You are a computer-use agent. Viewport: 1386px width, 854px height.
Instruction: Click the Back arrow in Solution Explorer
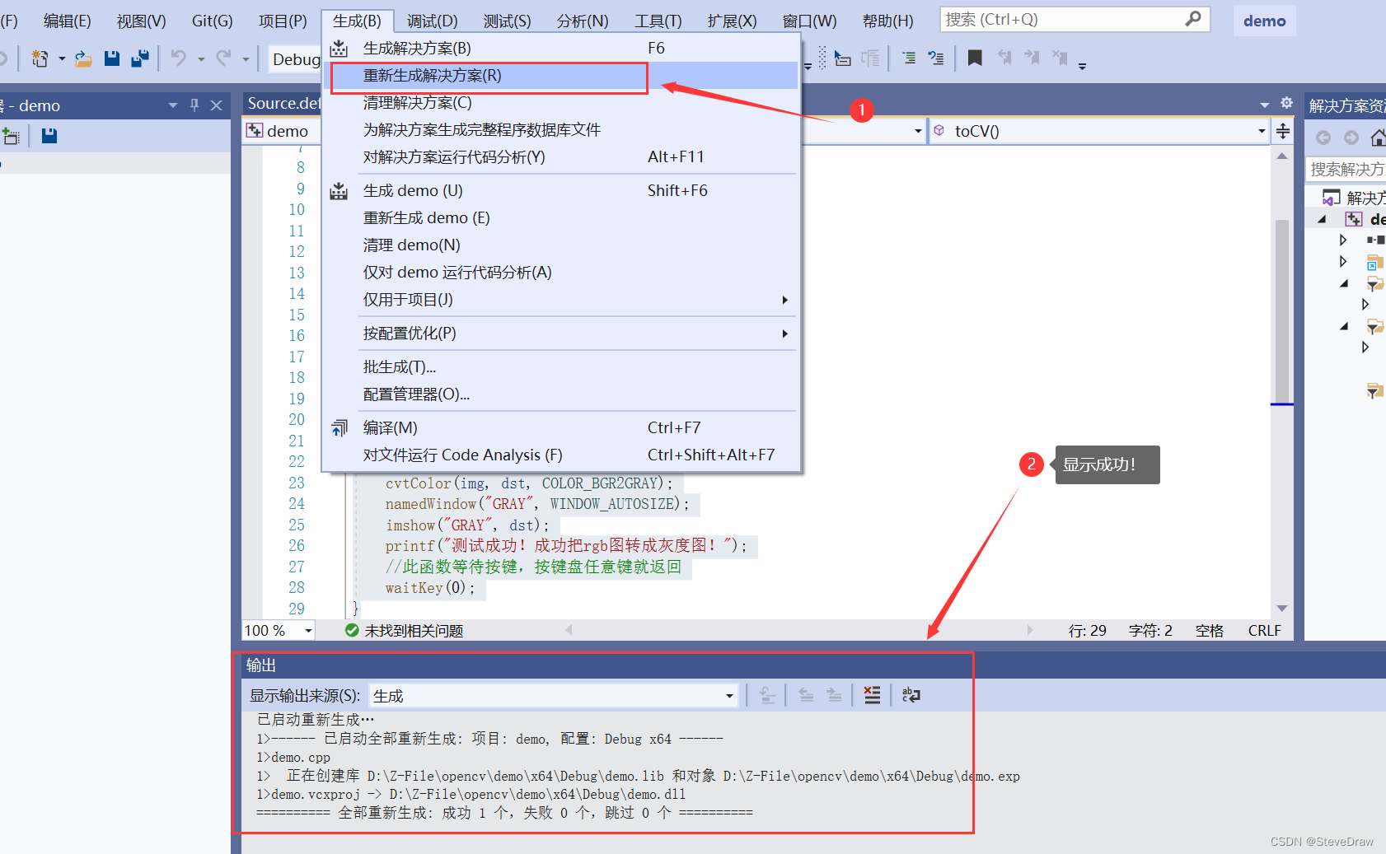coord(1323,138)
